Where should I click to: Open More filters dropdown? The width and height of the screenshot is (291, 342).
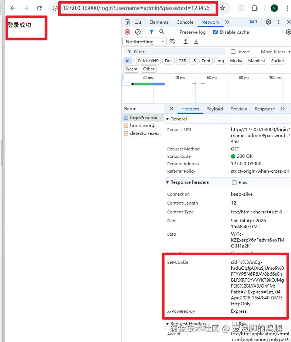[x=276, y=52]
